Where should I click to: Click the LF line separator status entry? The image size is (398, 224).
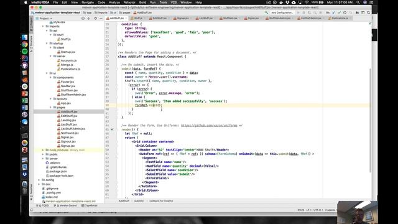tap(308, 210)
